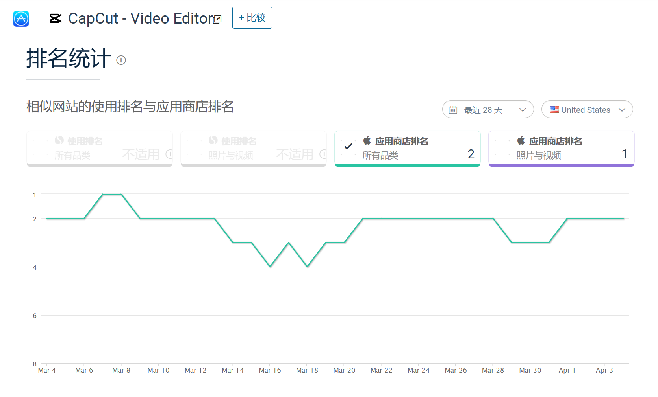
Task: Click the + 比较 compare button
Action: [x=252, y=18]
